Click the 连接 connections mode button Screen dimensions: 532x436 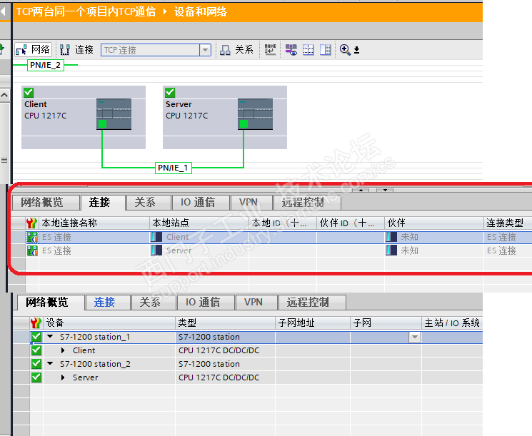coord(76,50)
